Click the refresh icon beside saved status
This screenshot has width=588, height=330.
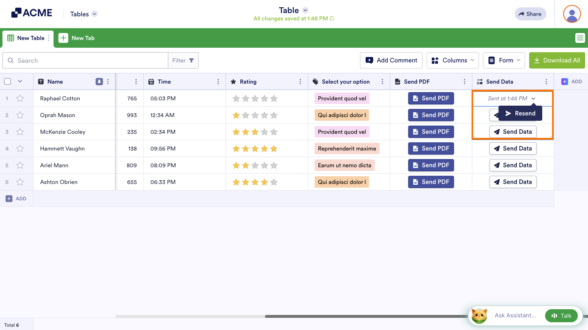click(332, 18)
